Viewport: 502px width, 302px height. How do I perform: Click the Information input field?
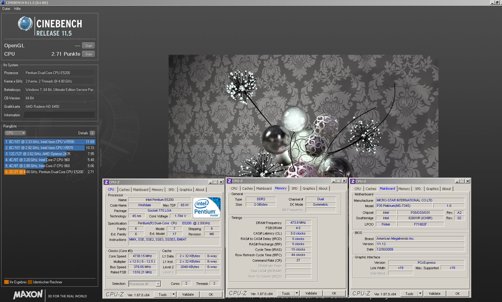click(59, 115)
